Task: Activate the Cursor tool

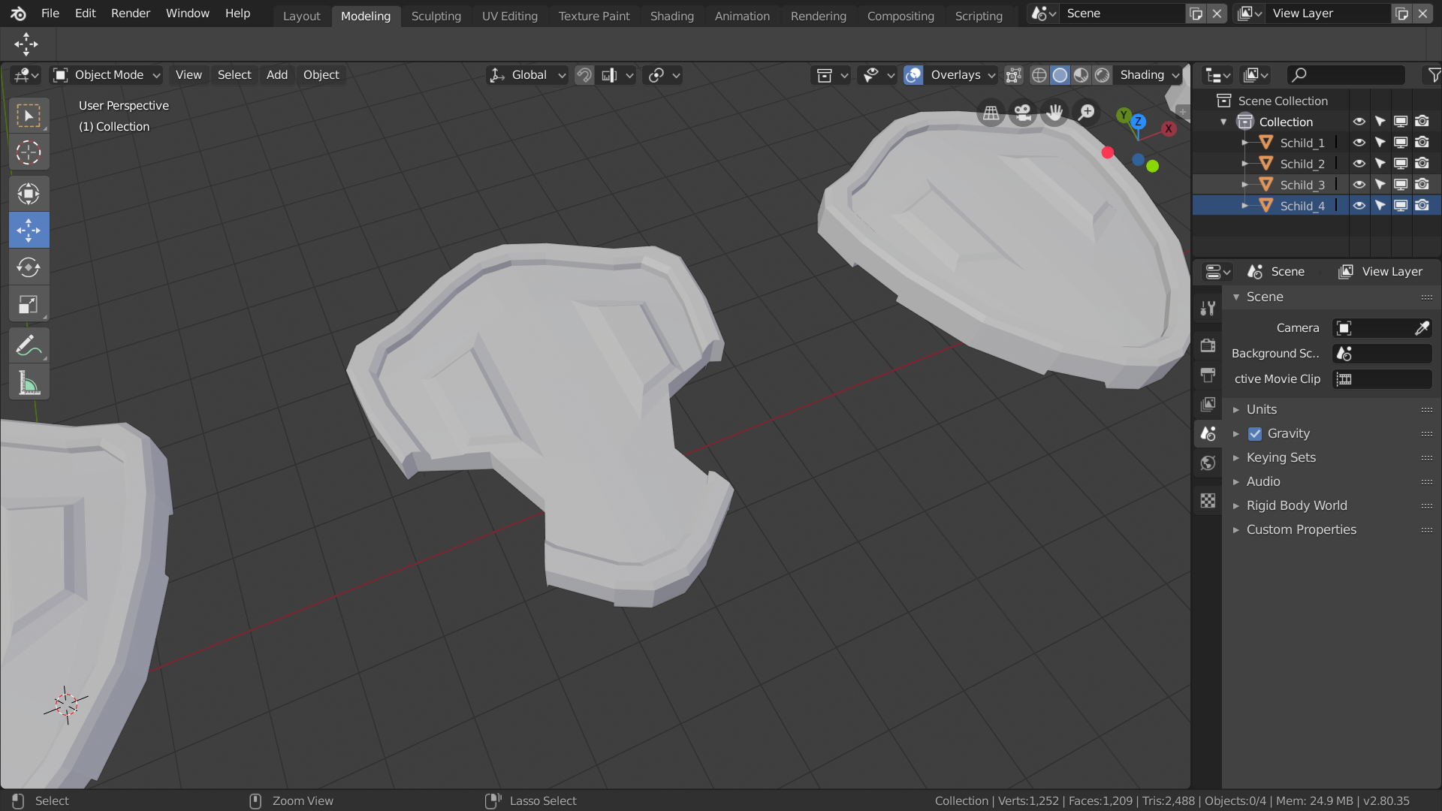Action: tap(29, 153)
